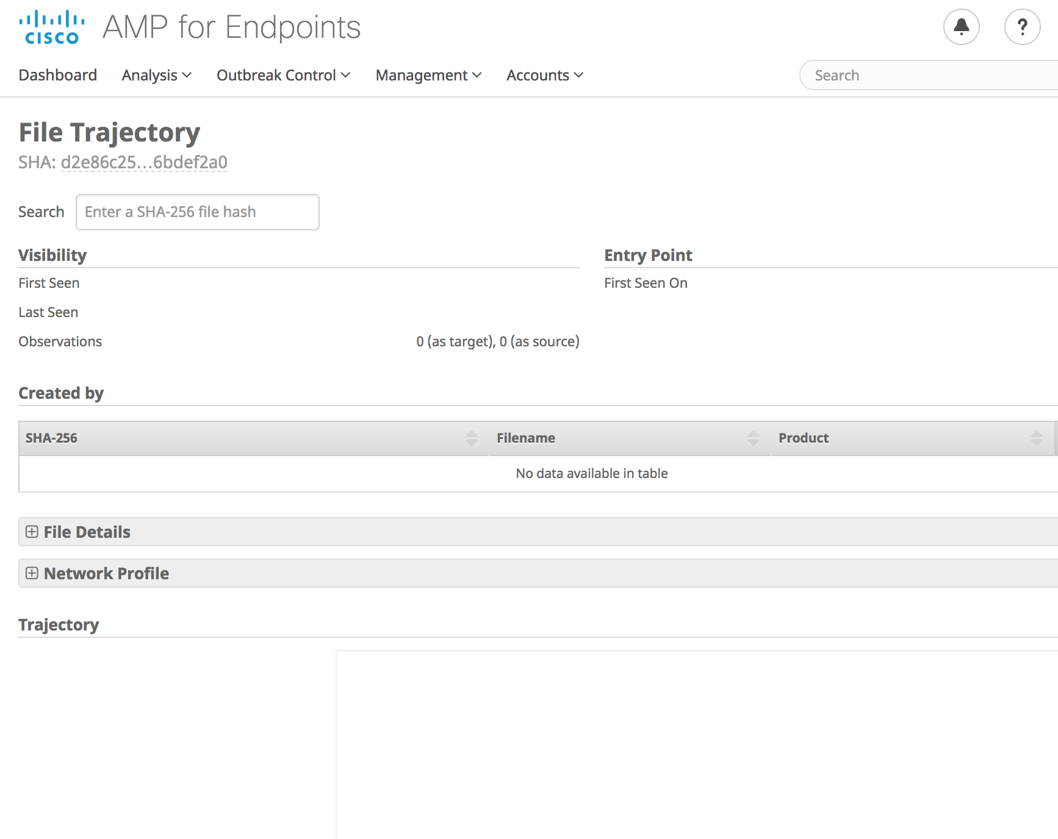Click the plus icon beside File Details
Image resolution: width=1058 pixels, height=839 pixels.
[x=32, y=532]
